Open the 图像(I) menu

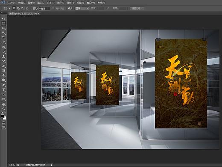(31, 3)
